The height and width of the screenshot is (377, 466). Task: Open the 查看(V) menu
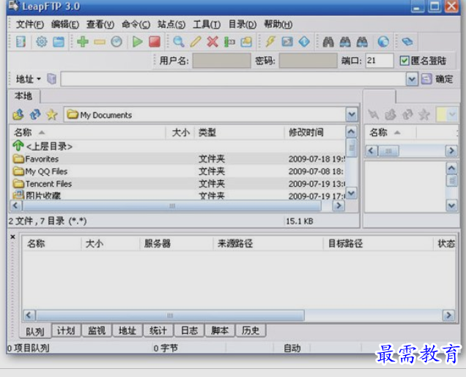tap(100, 24)
